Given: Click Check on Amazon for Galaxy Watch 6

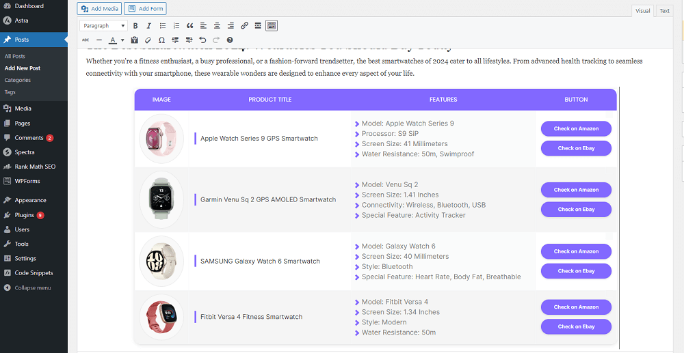Looking at the screenshot, I should click(x=576, y=251).
